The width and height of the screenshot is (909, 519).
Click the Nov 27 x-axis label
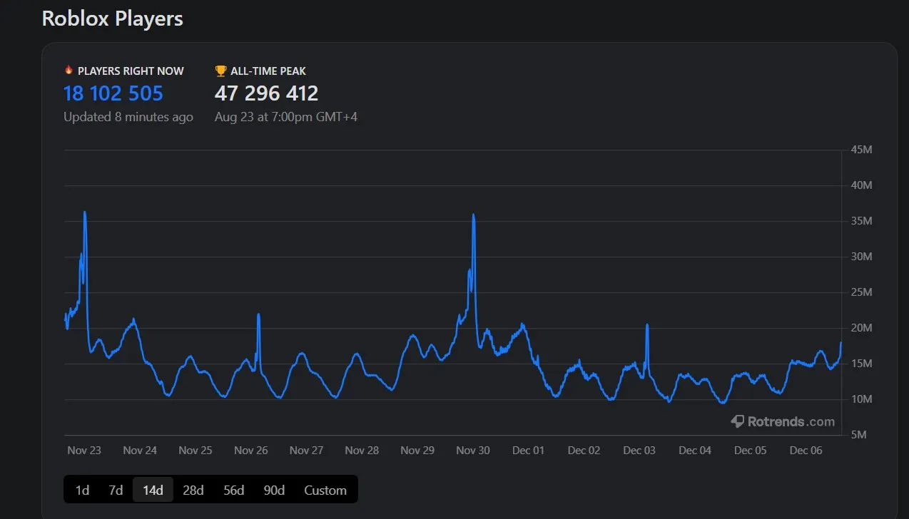307,450
